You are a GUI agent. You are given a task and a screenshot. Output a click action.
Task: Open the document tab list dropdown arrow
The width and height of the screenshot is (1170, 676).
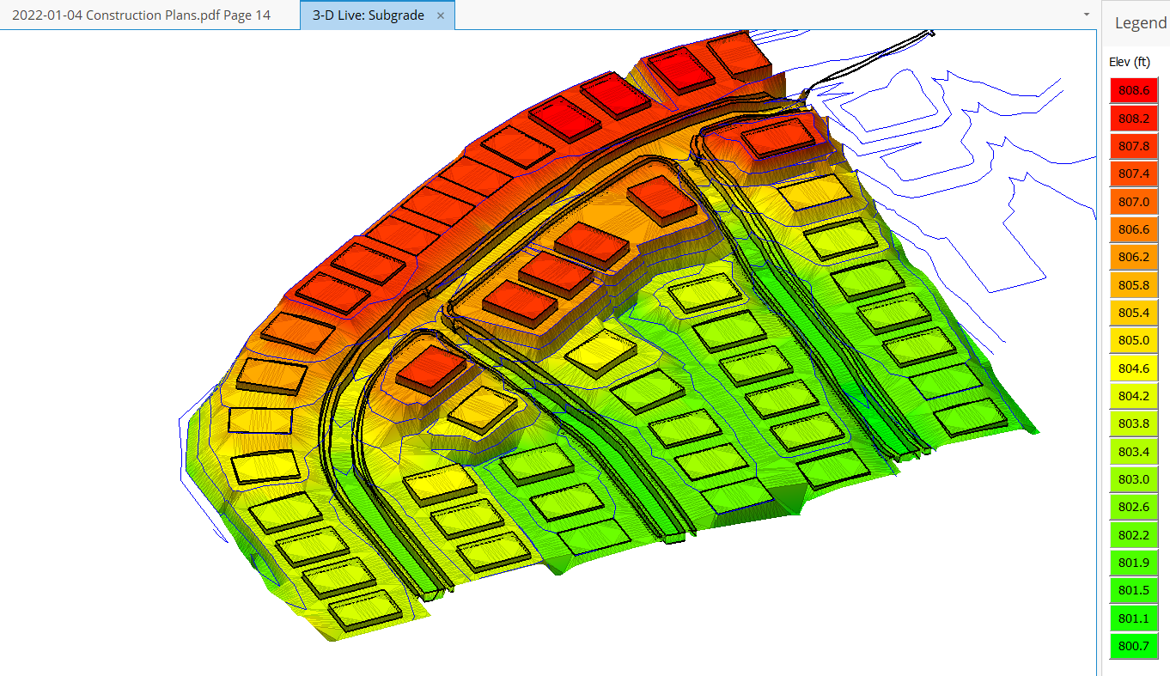pos(1087,15)
